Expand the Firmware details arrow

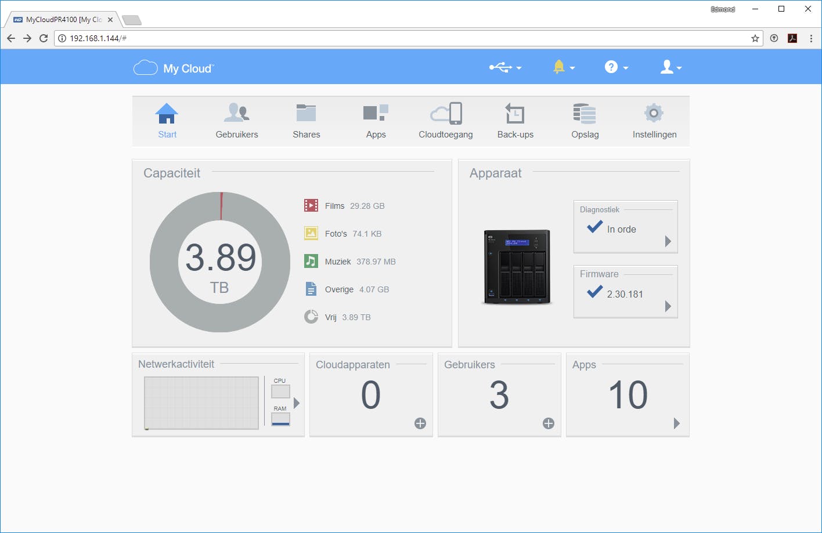point(668,306)
